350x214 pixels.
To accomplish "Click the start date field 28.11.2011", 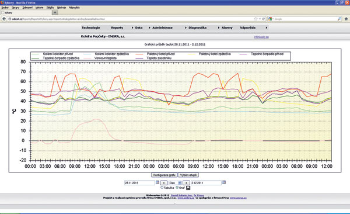I will (139, 183).
